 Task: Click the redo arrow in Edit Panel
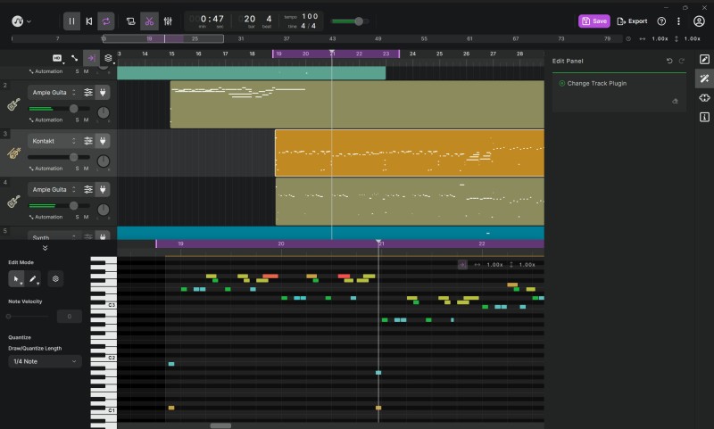coord(681,61)
